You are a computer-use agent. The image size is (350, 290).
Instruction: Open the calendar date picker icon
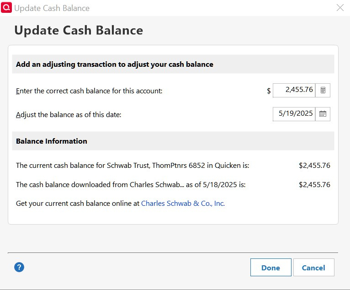323,114
